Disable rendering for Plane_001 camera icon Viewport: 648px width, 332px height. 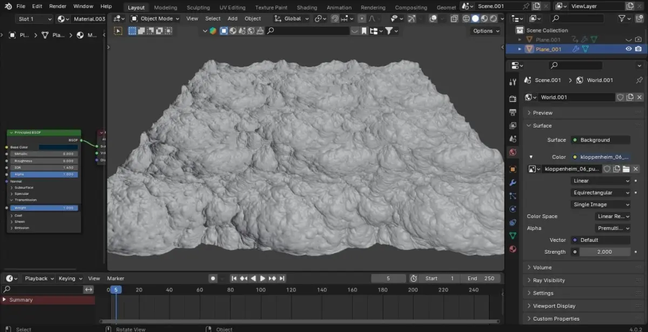click(x=638, y=49)
